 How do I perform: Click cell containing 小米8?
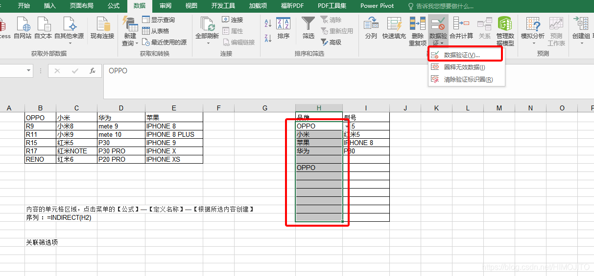click(x=76, y=126)
